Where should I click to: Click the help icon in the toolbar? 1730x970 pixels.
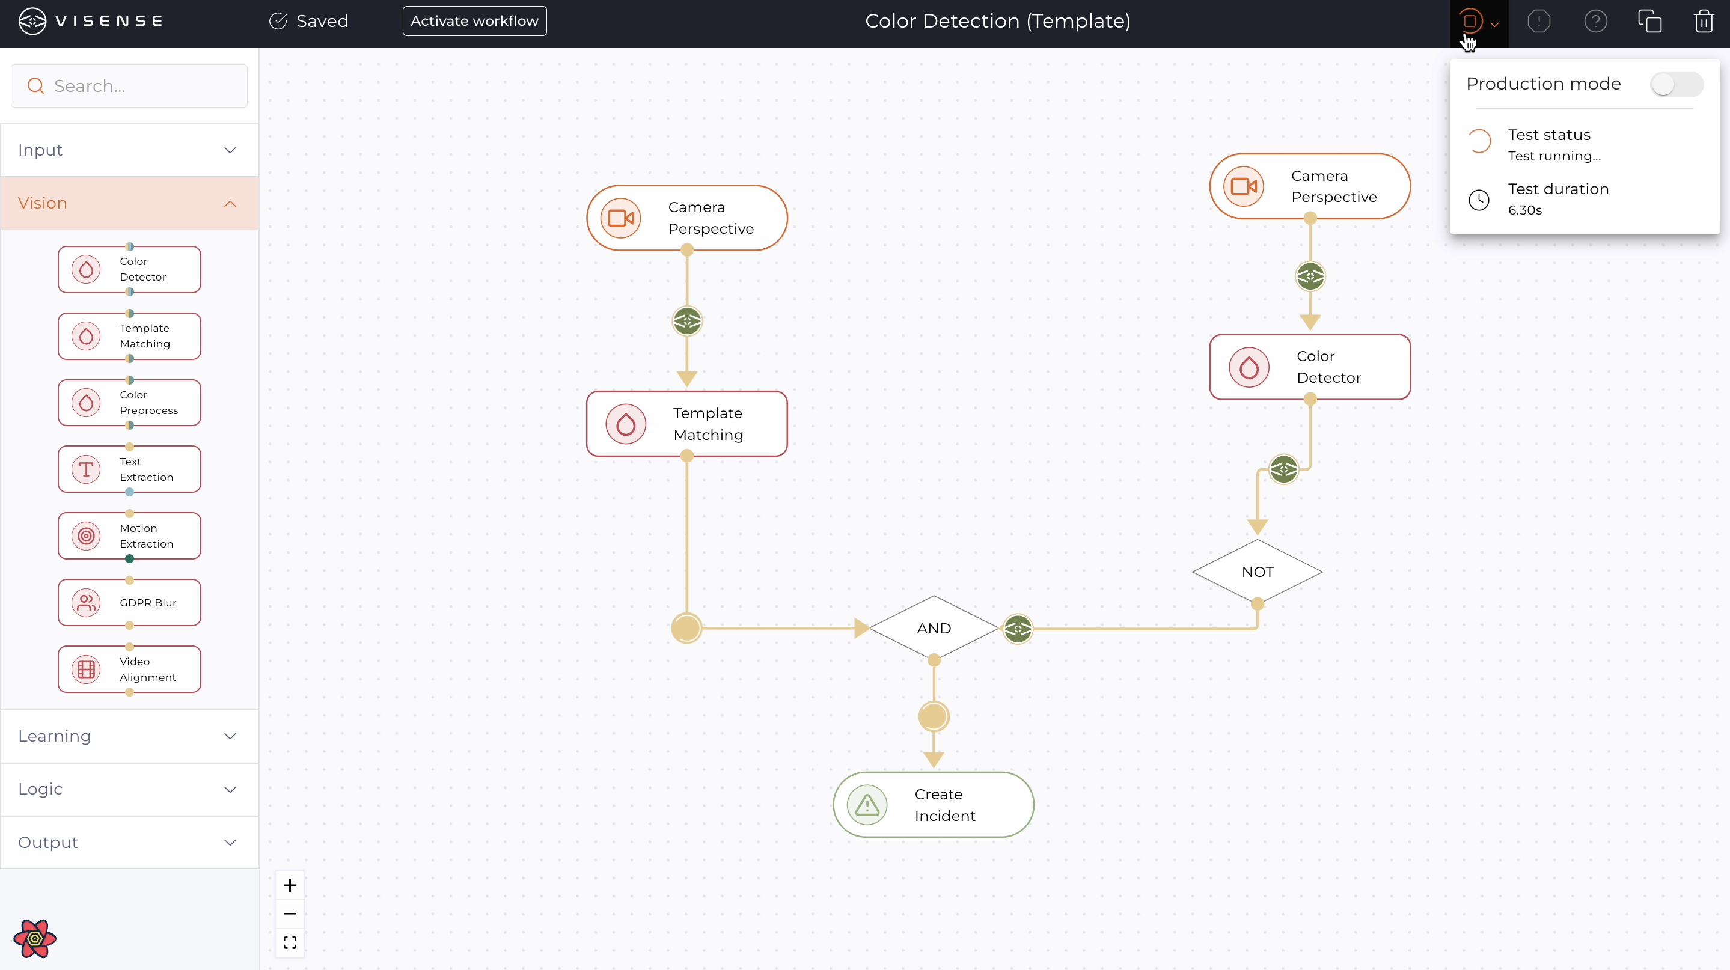click(1597, 21)
